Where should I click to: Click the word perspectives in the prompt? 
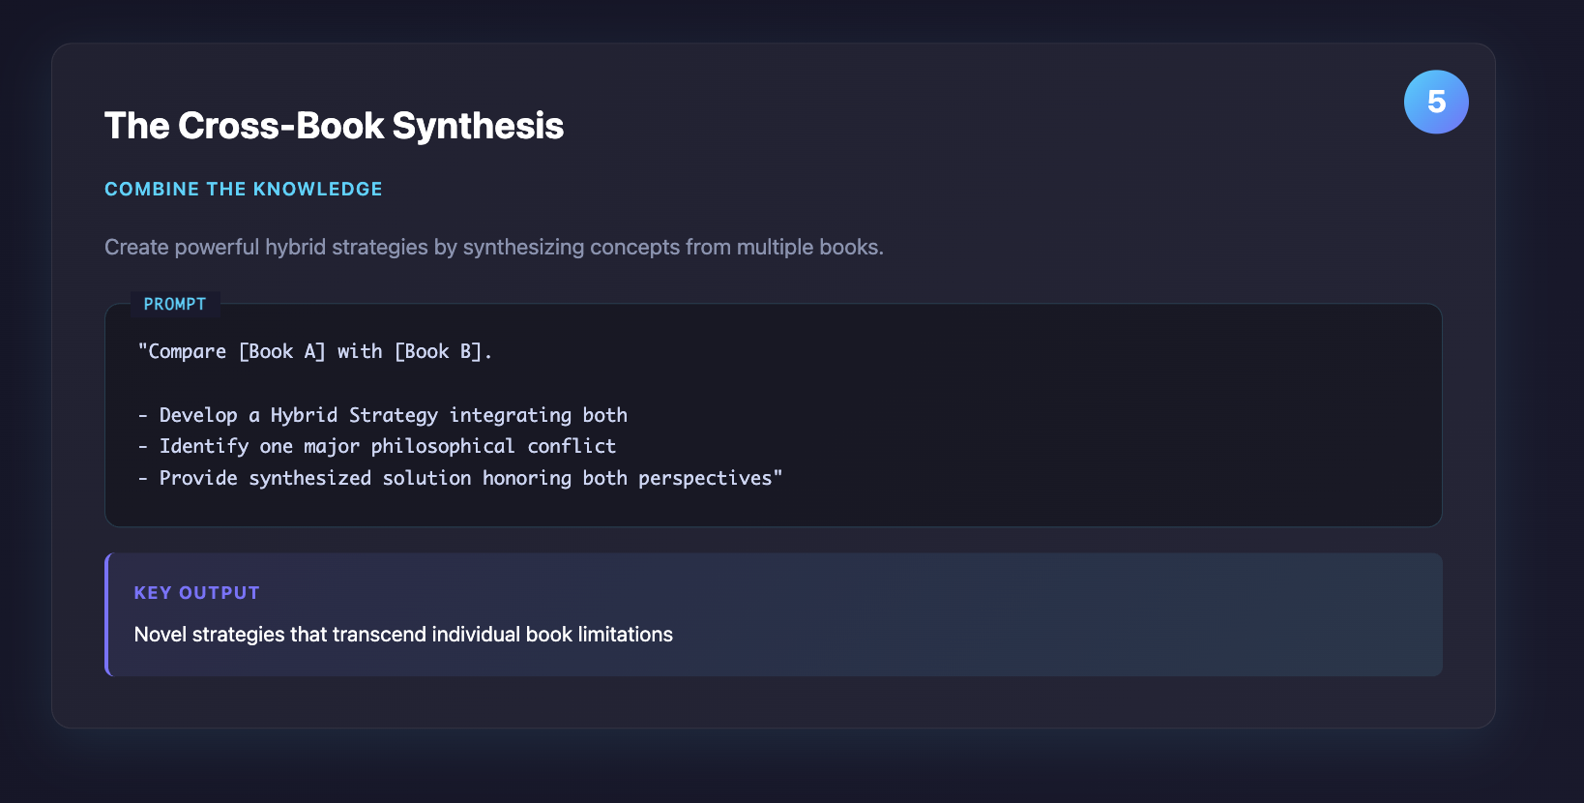click(705, 478)
